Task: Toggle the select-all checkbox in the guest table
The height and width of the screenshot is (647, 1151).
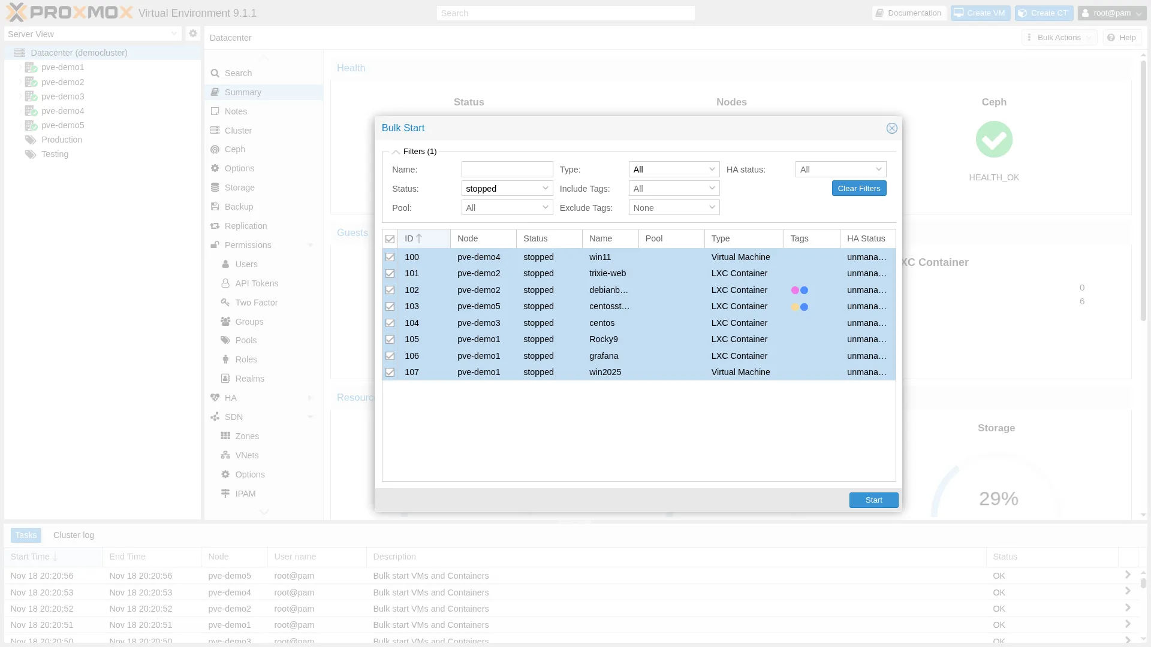Action: point(391,238)
